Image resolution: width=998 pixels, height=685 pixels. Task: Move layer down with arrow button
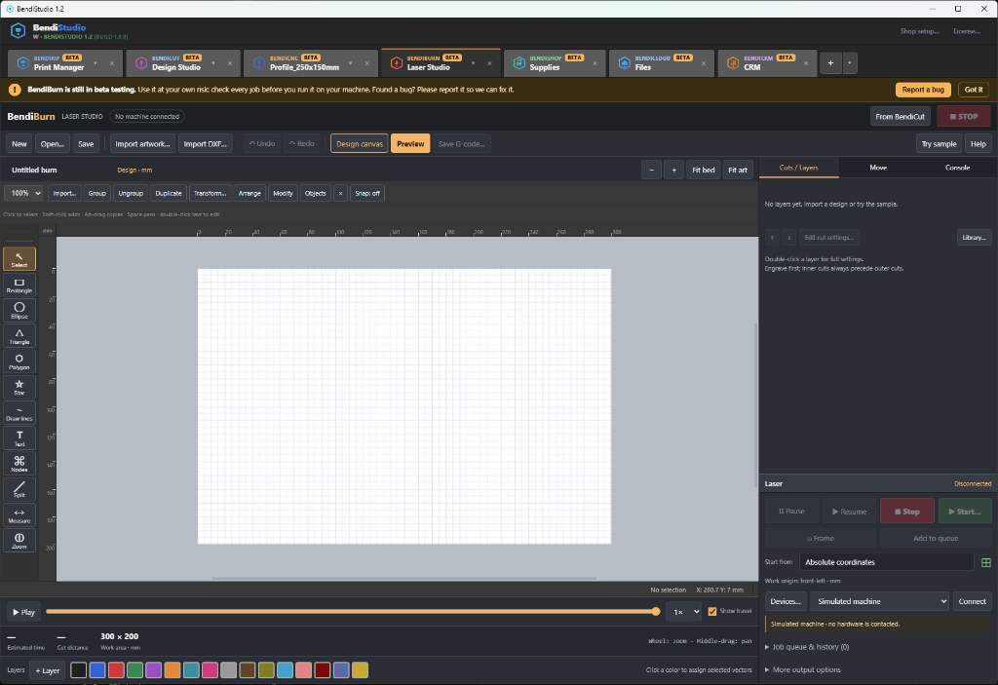(789, 238)
